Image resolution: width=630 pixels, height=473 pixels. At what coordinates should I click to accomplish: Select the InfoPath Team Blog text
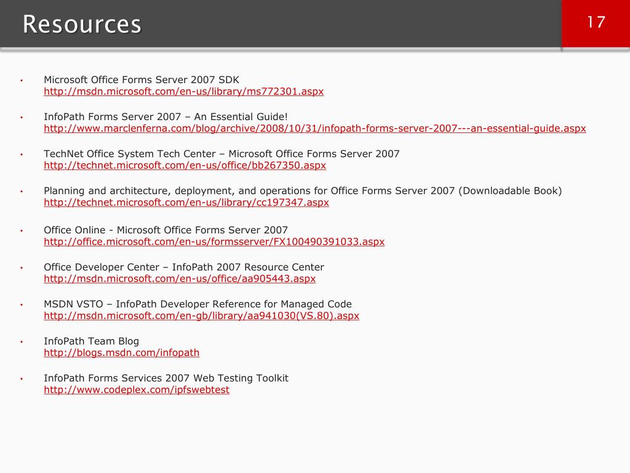pyautogui.click(x=91, y=341)
